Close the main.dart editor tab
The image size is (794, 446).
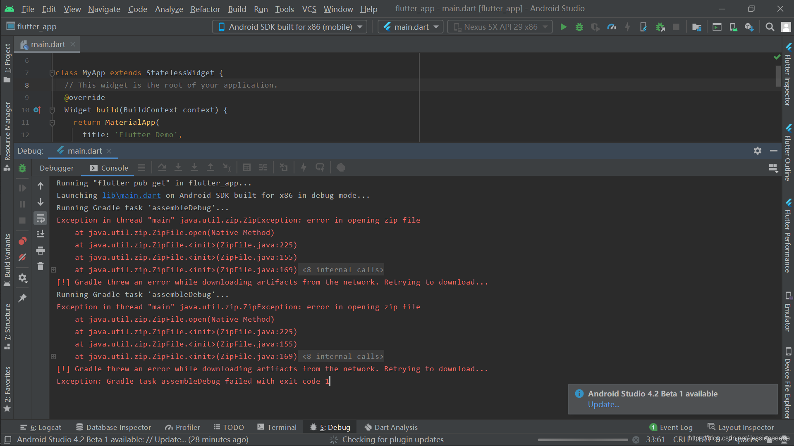73,44
